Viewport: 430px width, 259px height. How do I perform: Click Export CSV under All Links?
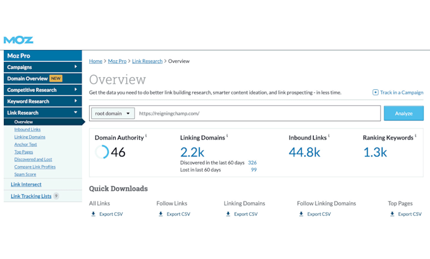[x=111, y=214]
